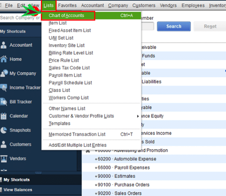The width and height of the screenshot is (226, 196).
Task: Click the Reset button
Action: tap(210, 27)
